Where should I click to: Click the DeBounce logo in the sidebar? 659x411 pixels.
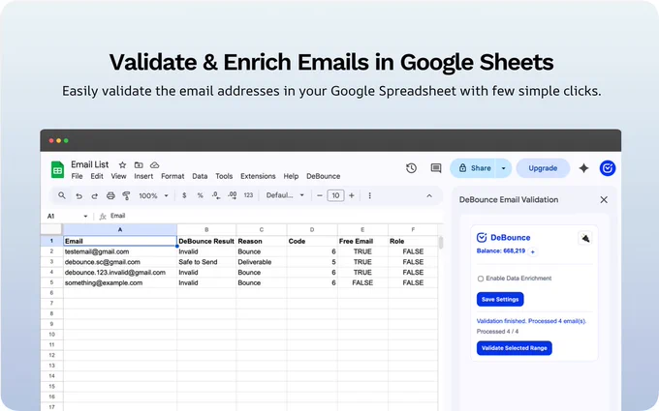504,237
